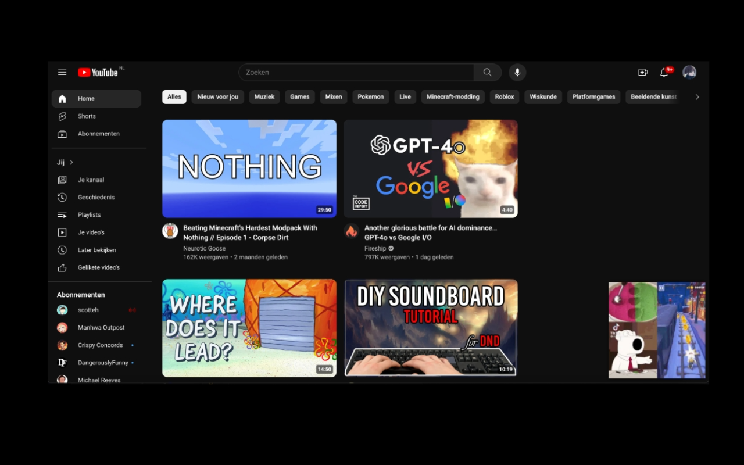Expand the Jij section chevron

coord(71,162)
